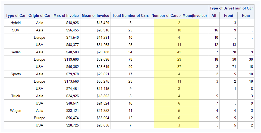This screenshot has height=133, width=261.
Task: Select the 'All' drivetrain column header
Action: click(214, 15)
